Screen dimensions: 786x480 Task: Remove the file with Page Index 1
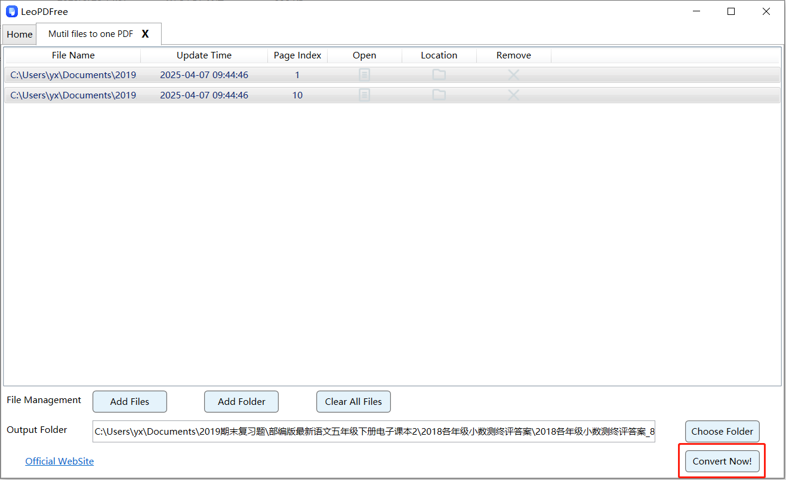pos(513,75)
